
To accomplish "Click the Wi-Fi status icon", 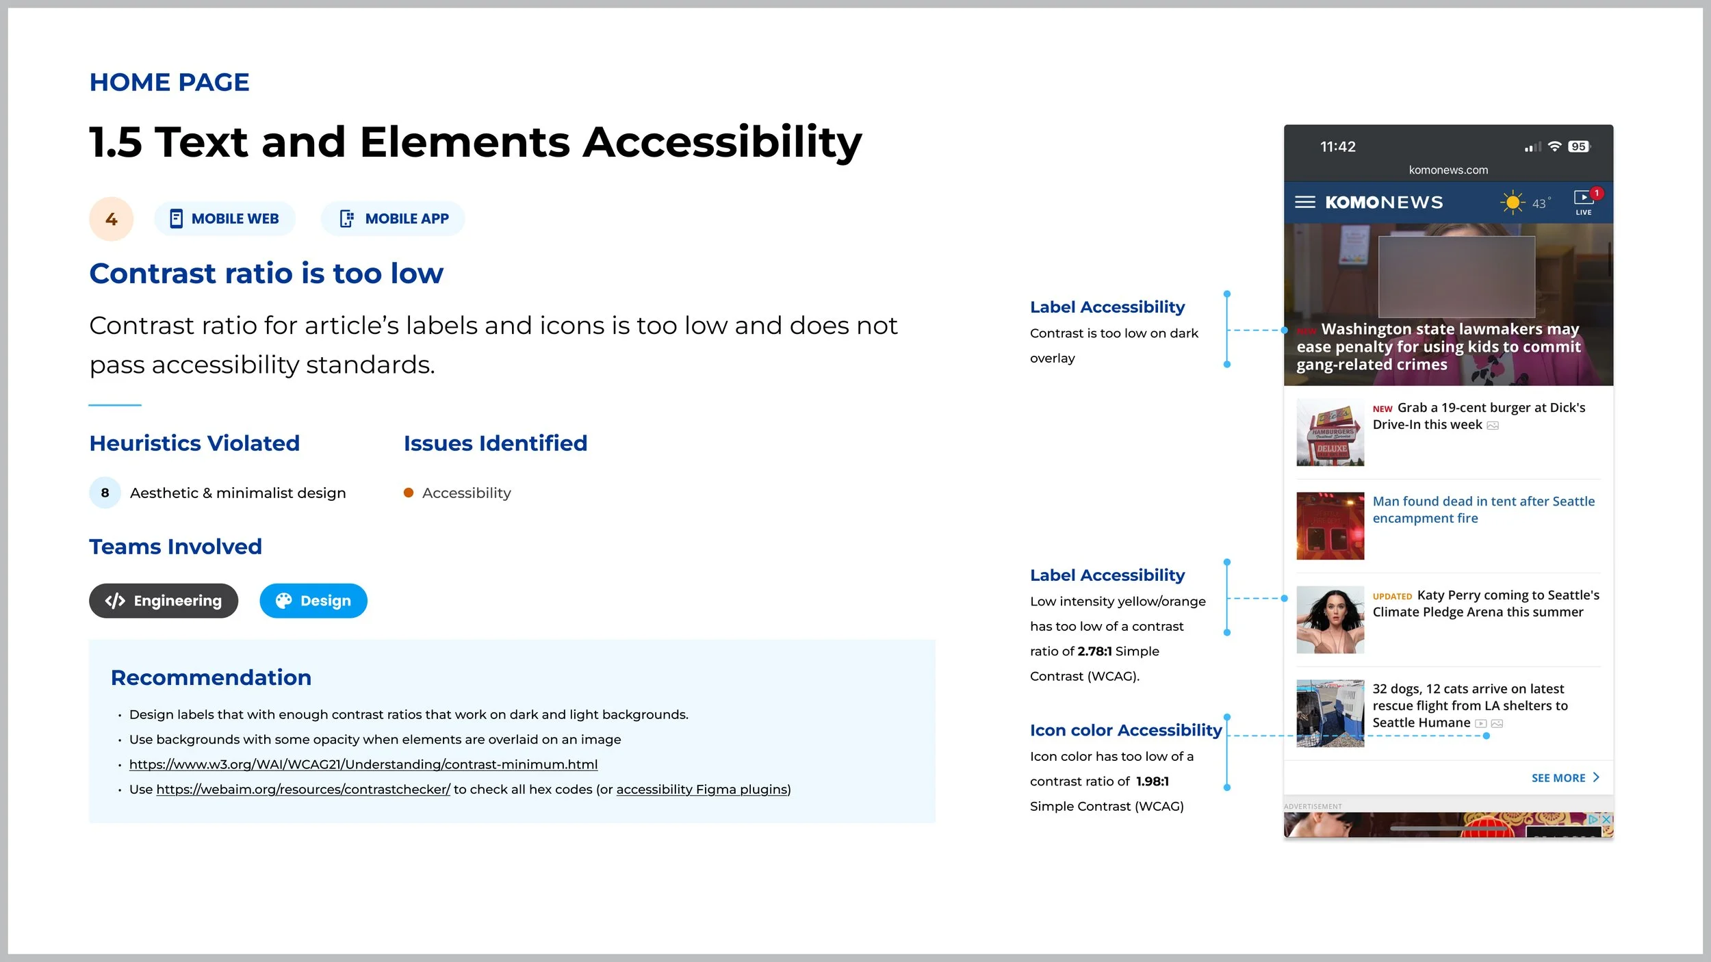I will tap(1555, 146).
